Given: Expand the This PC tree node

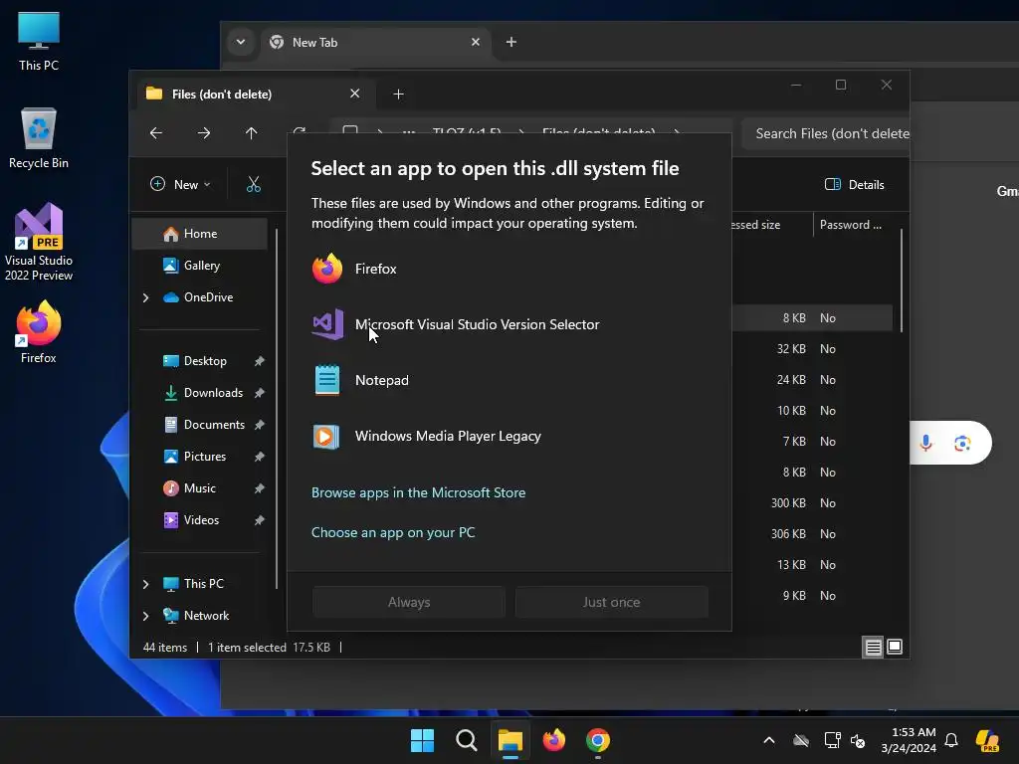Looking at the screenshot, I should tap(145, 584).
